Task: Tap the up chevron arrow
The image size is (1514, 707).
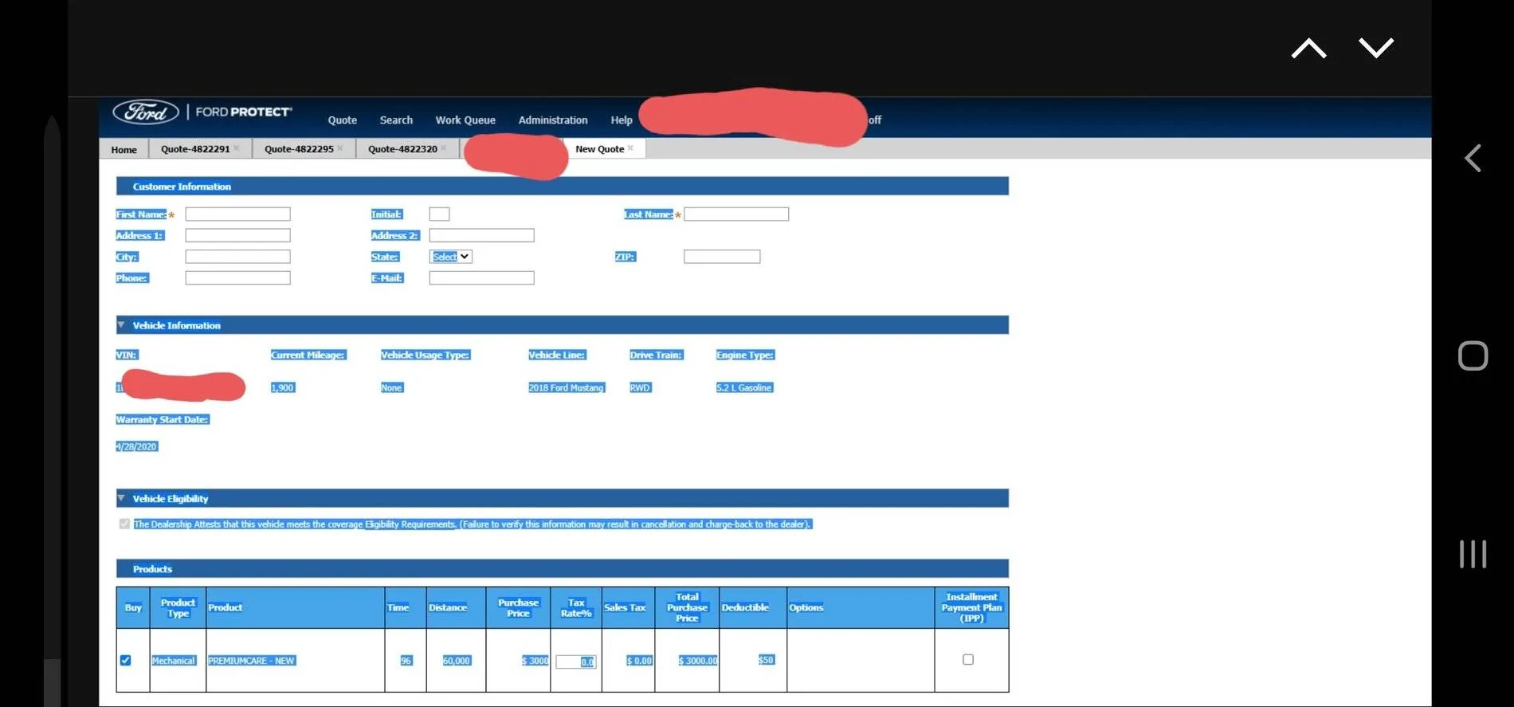Action: pos(1308,49)
